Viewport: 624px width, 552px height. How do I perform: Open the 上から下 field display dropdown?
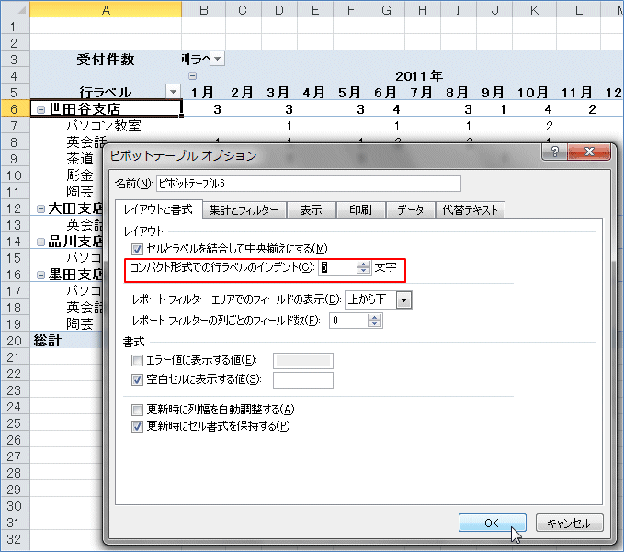tap(404, 299)
